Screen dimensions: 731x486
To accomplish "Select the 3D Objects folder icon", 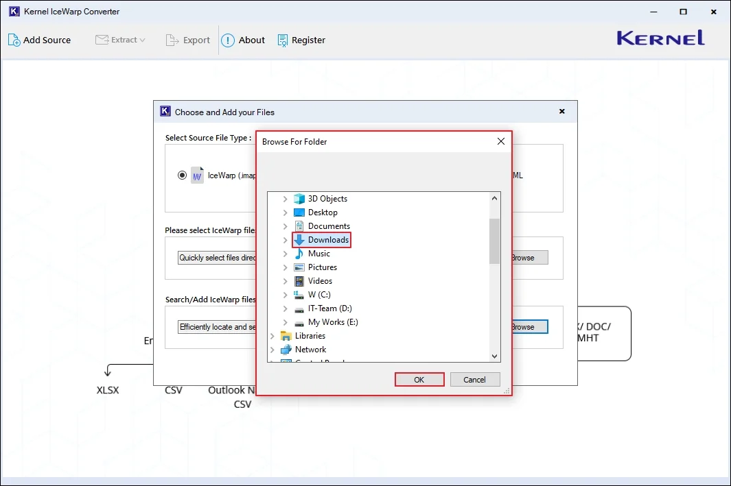I will [299, 199].
